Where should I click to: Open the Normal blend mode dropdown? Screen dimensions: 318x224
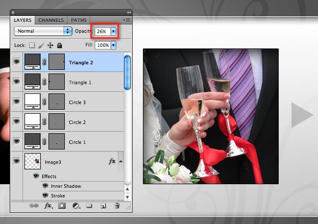coord(43,31)
